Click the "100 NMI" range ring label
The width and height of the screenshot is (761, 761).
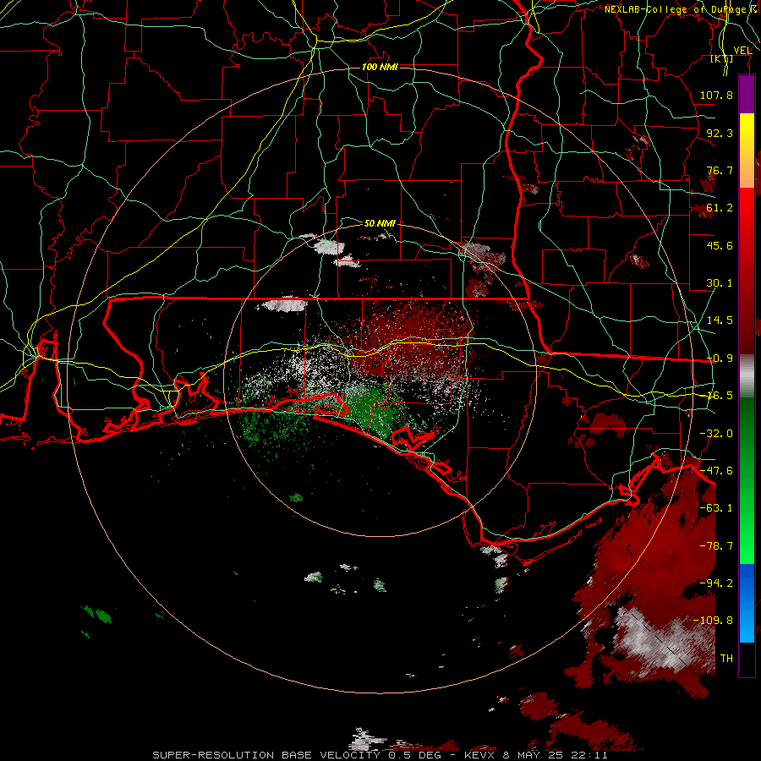pyautogui.click(x=380, y=67)
